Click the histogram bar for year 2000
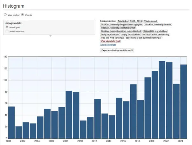The width and height of the screenshot is (192, 145). 11,122
